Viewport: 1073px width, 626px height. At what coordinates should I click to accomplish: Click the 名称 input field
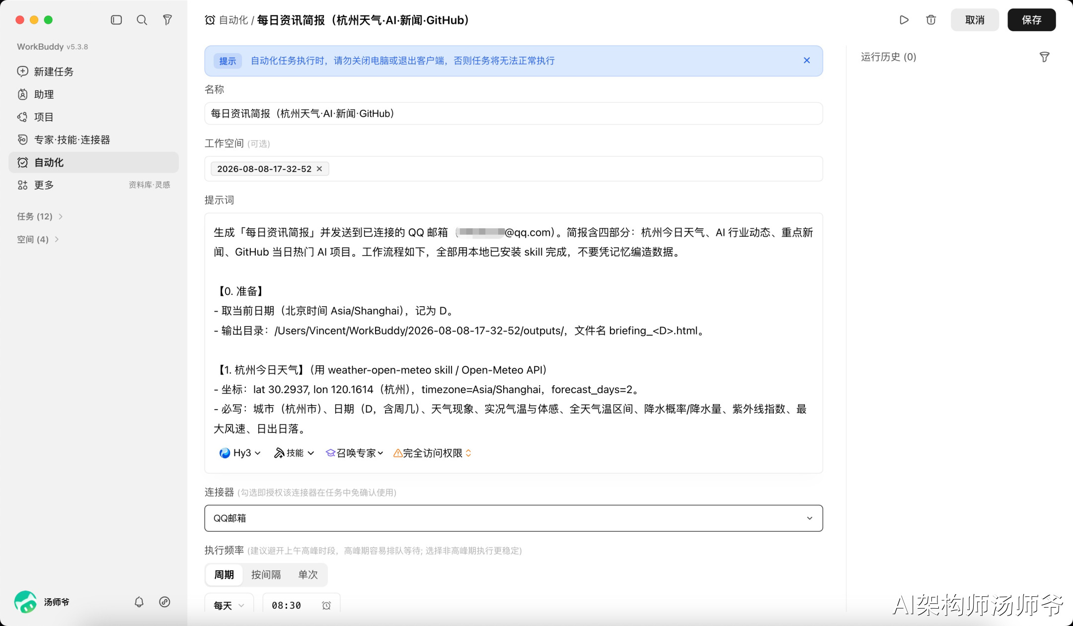point(513,113)
